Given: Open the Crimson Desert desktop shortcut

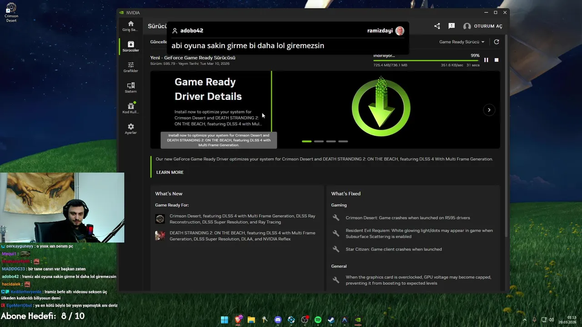Looking at the screenshot, I should click(x=11, y=12).
